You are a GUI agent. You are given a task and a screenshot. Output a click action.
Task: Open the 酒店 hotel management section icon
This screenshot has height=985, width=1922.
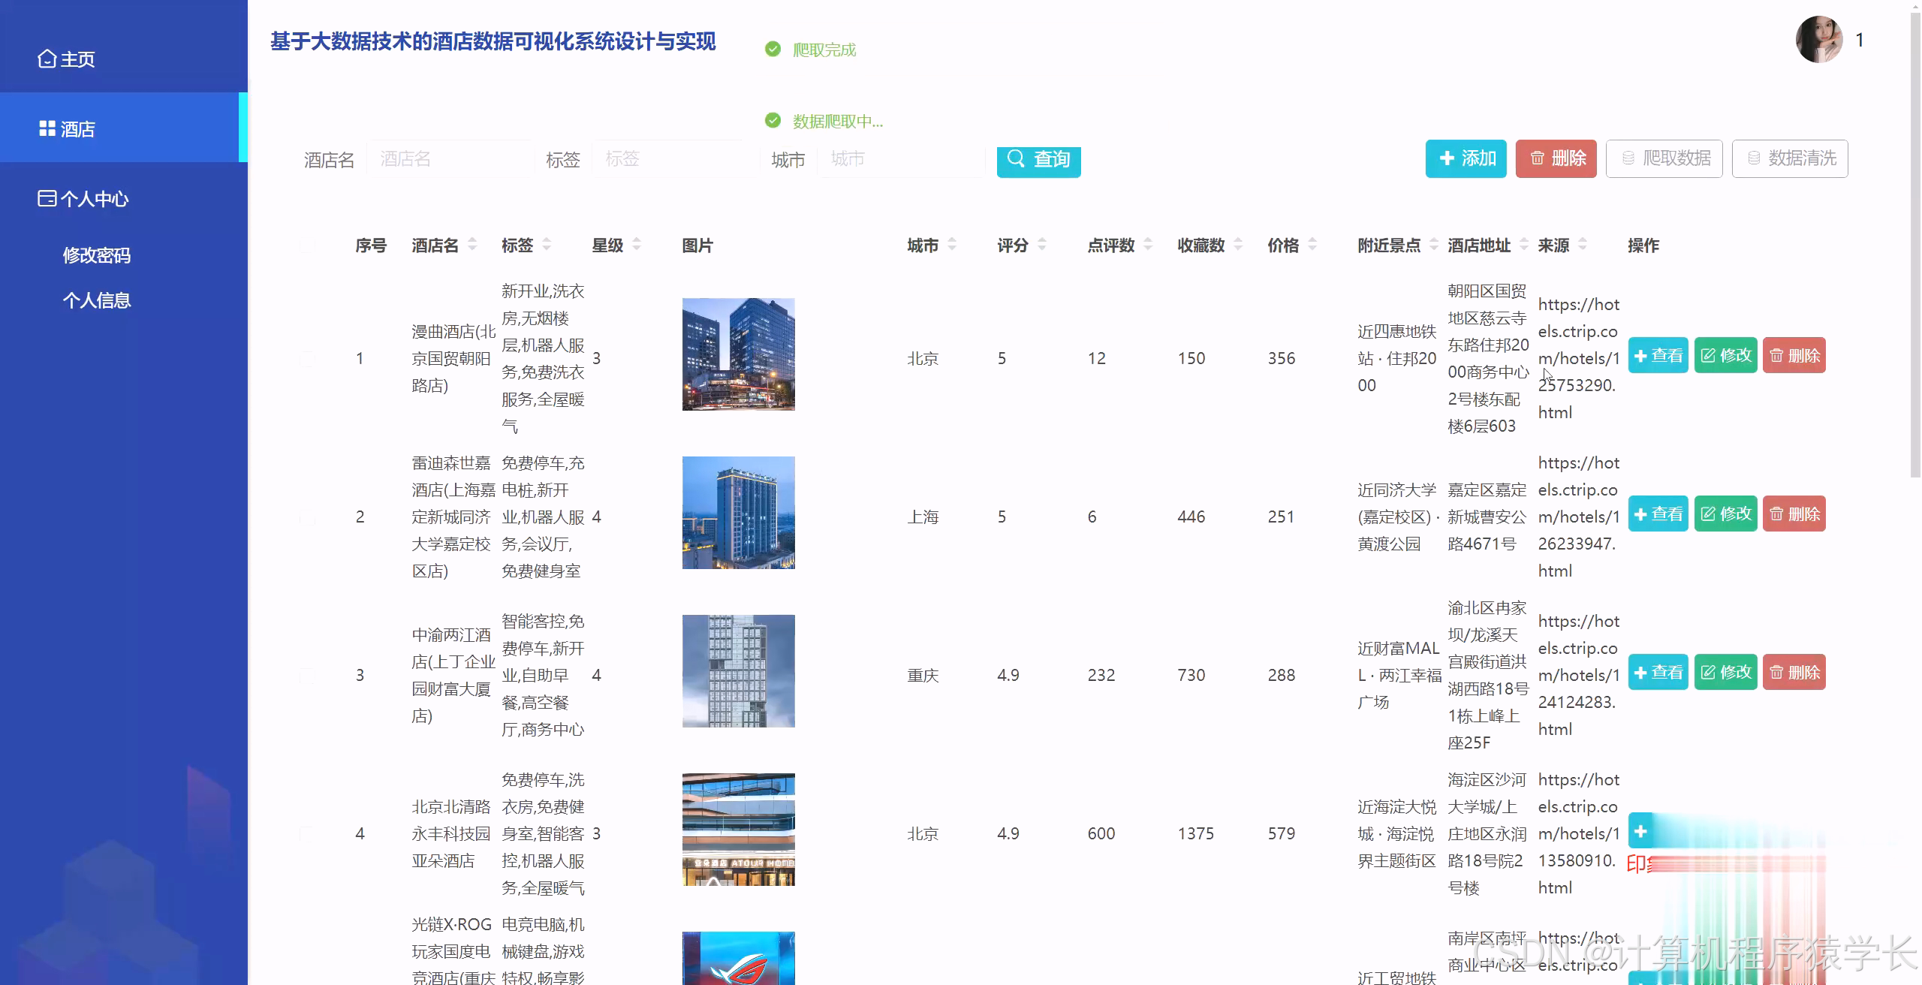click(47, 128)
